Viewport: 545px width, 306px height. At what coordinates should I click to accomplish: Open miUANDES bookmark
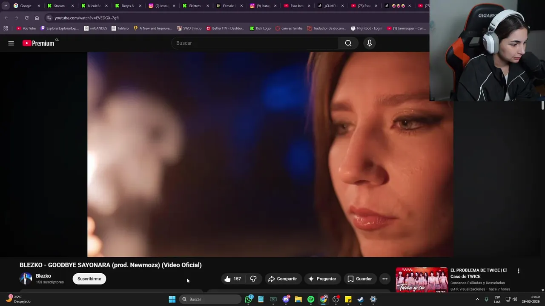95,28
